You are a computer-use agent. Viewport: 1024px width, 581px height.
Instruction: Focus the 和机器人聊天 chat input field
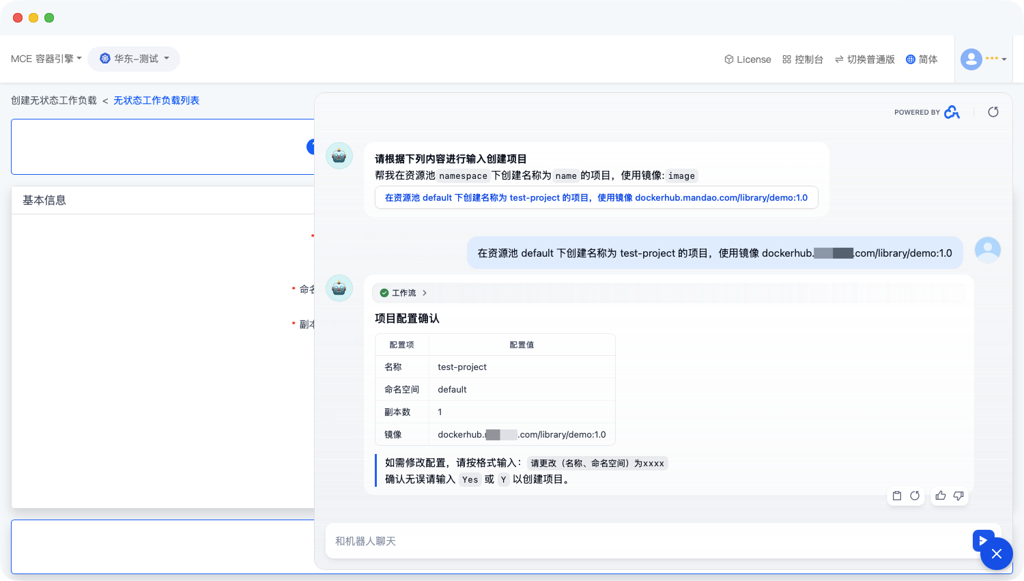pos(649,541)
